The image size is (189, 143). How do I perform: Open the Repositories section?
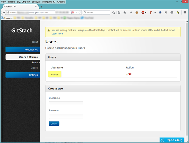click(x=23, y=49)
